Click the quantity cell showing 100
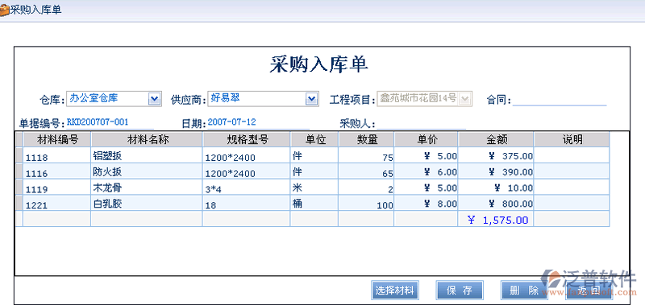The height and width of the screenshot is (305, 645). [x=366, y=204]
